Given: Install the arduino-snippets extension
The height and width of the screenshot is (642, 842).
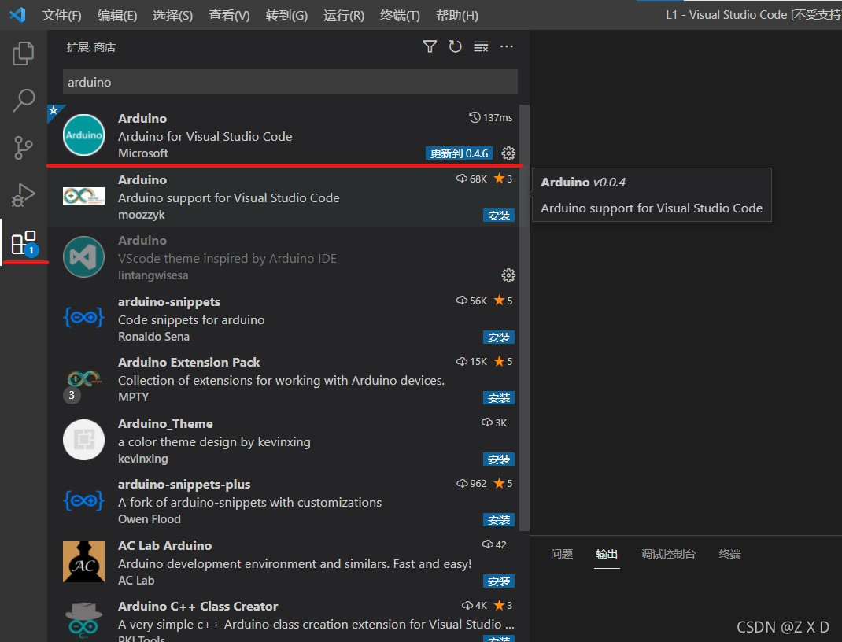Looking at the screenshot, I should click(x=499, y=337).
